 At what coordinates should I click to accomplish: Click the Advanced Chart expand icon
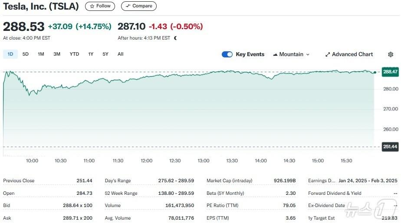point(328,54)
